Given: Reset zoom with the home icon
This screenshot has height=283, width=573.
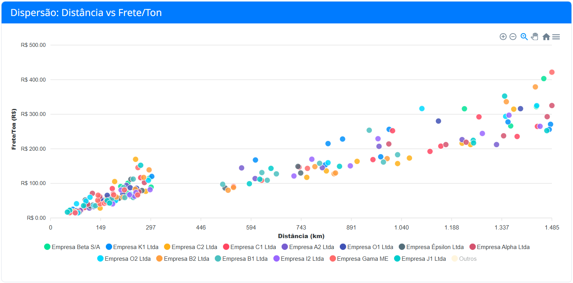Looking at the screenshot, I should coord(546,37).
